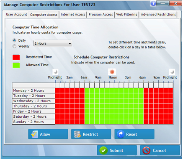Switch to the User Account tab

coord(16,15)
